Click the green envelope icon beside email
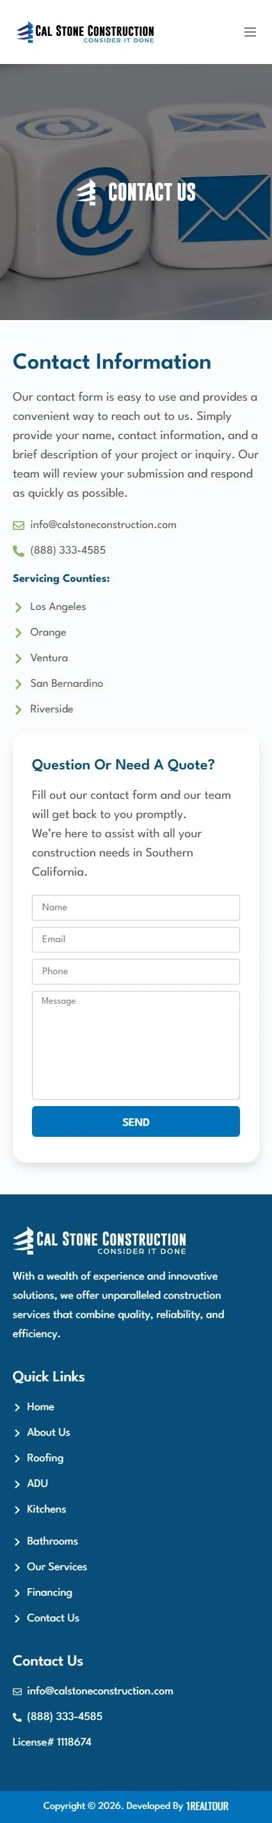272x1823 pixels. tap(19, 525)
